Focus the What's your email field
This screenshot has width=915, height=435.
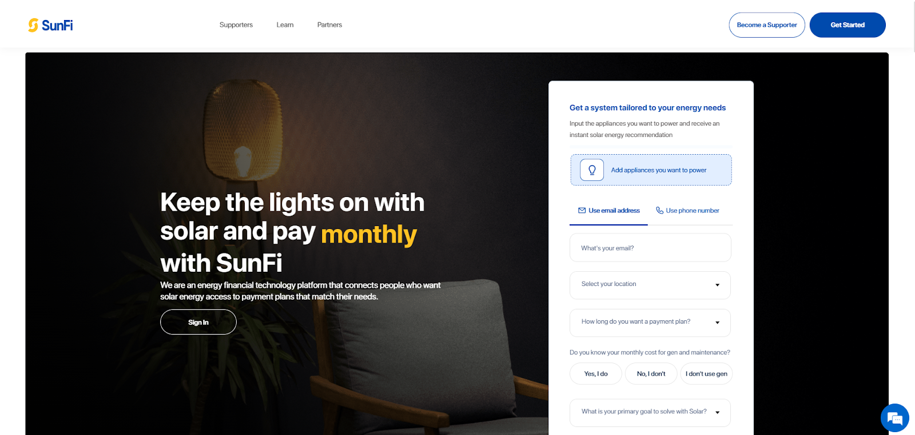(650, 248)
